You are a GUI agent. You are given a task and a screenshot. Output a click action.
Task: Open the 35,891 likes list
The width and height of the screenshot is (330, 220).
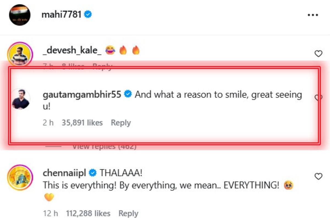(x=82, y=123)
